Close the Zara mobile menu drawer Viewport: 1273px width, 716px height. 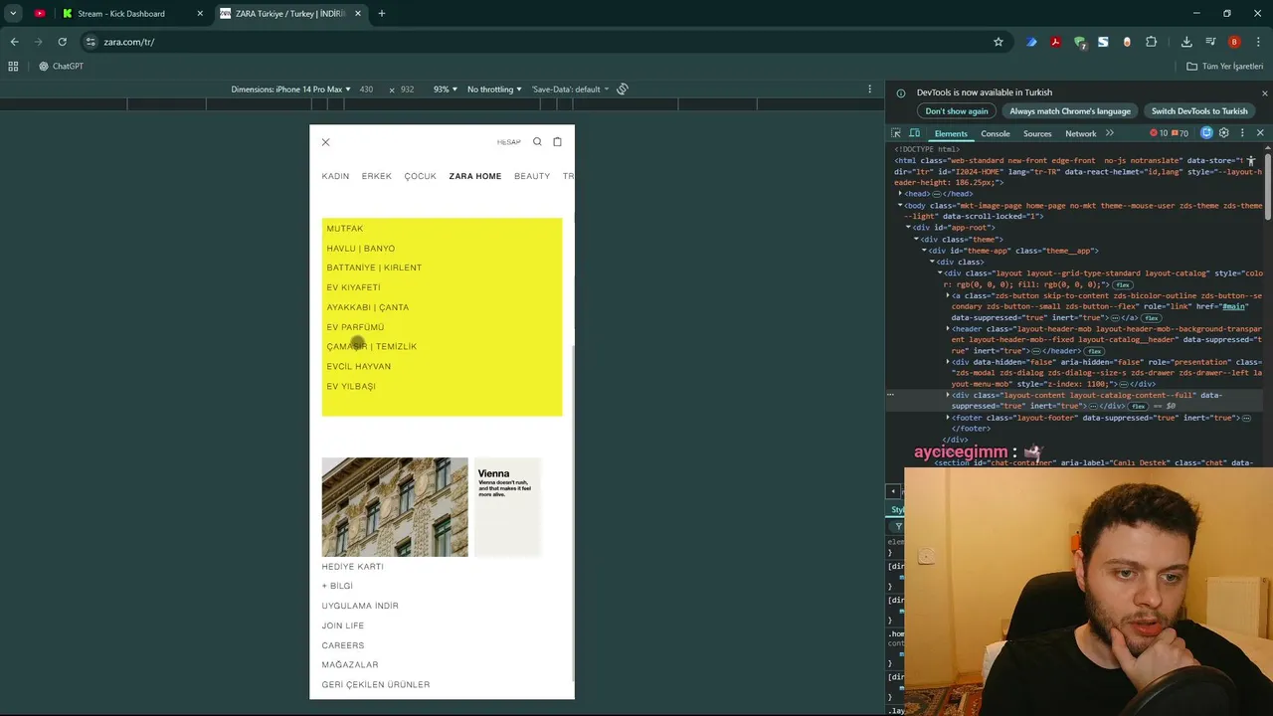pyautogui.click(x=325, y=142)
